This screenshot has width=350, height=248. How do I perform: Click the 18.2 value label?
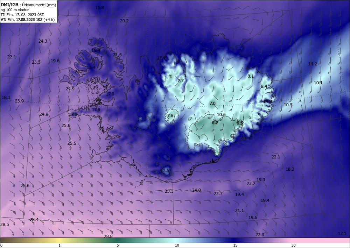coord(290,169)
